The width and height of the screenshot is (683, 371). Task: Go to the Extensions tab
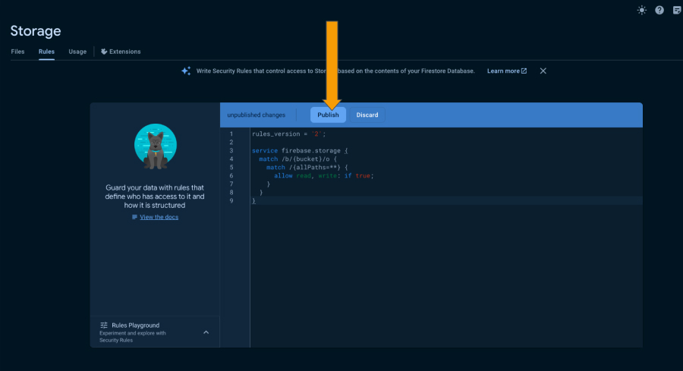121,52
